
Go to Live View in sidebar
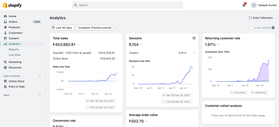15,55
